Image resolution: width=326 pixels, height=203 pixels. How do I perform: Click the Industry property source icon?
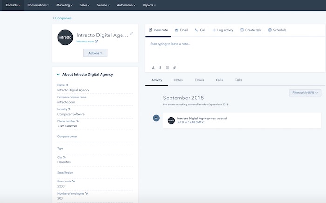pos(69,109)
